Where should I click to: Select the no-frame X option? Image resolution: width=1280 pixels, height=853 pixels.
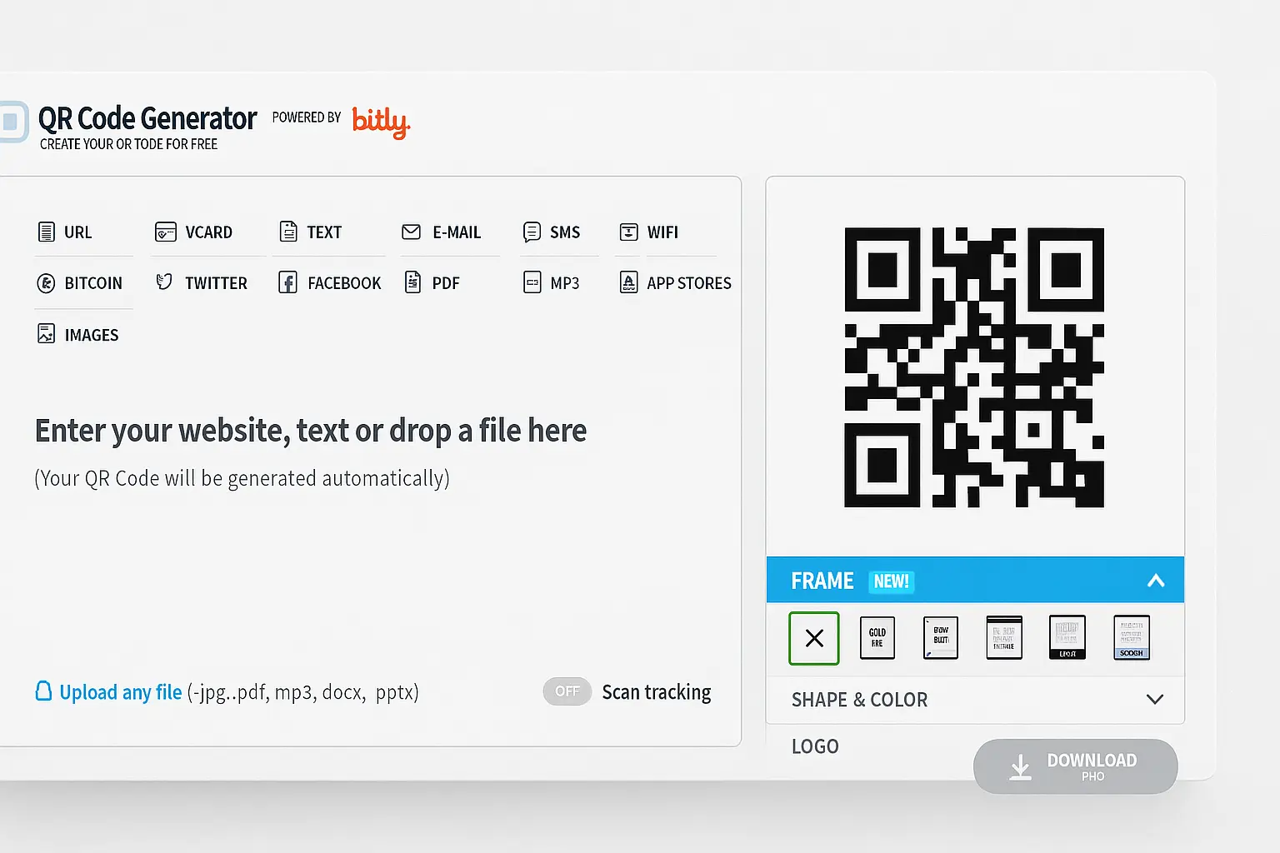[814, 638]
